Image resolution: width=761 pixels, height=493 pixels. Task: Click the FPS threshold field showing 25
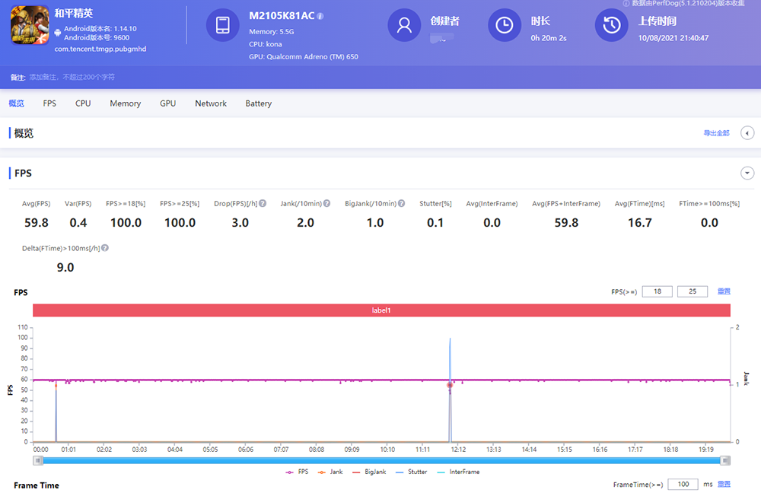(693, 291)
